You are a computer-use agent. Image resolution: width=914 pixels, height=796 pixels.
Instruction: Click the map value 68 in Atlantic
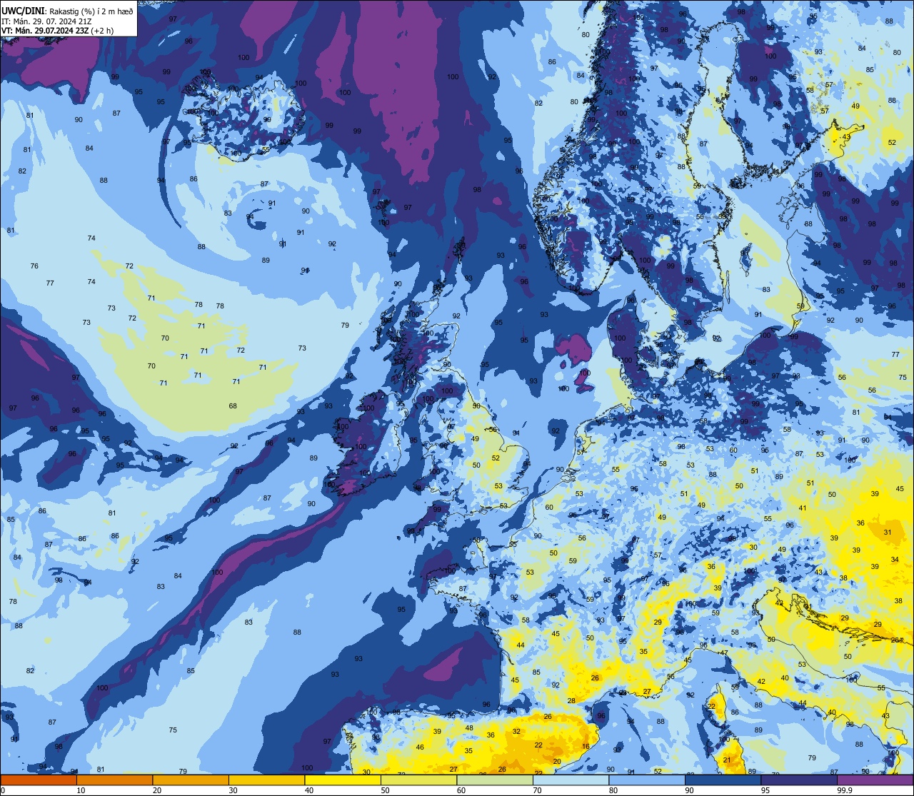point(233,406)
